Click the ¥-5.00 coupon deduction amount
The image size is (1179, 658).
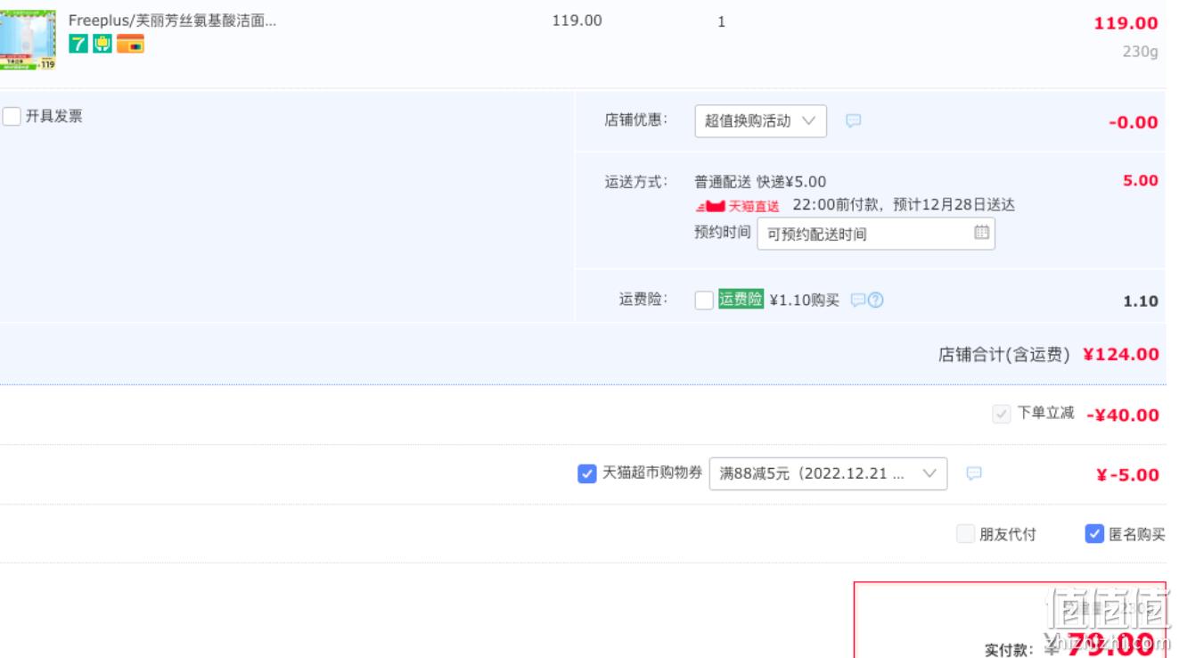(x=1127, y=475)
